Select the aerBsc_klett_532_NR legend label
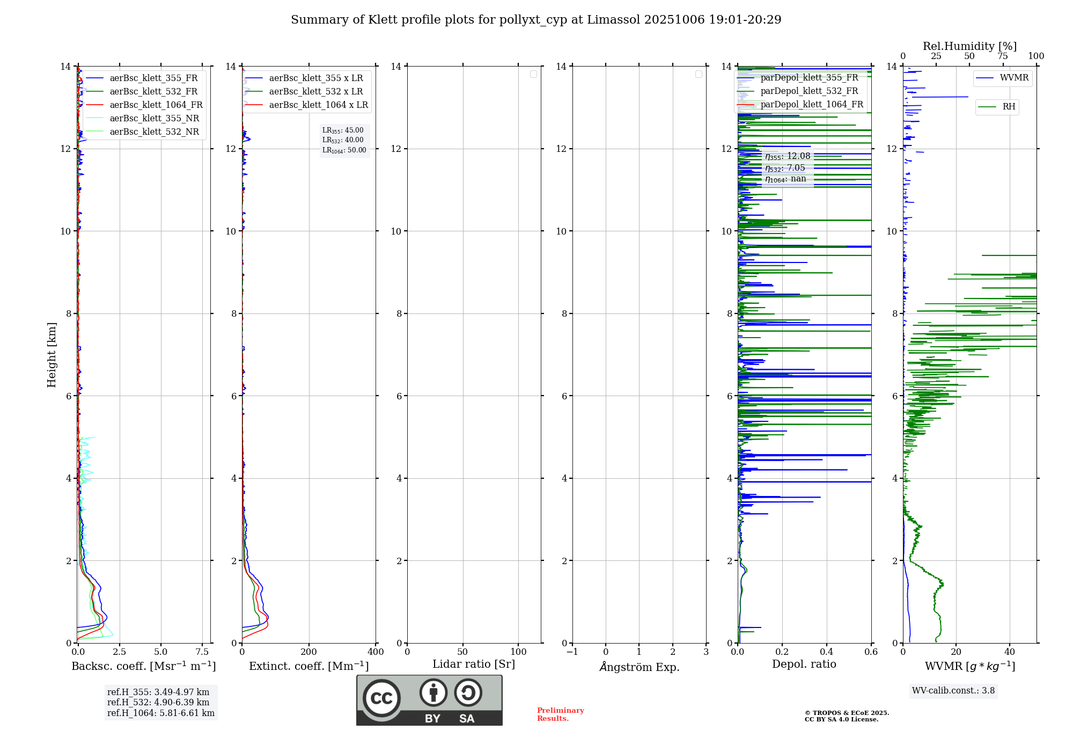 [154, 132]
